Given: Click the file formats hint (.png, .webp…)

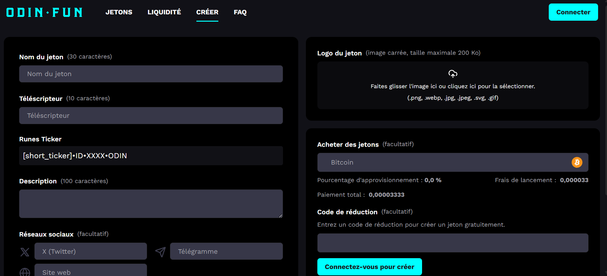Looking at the screenshot, I should tap(453, 98).
